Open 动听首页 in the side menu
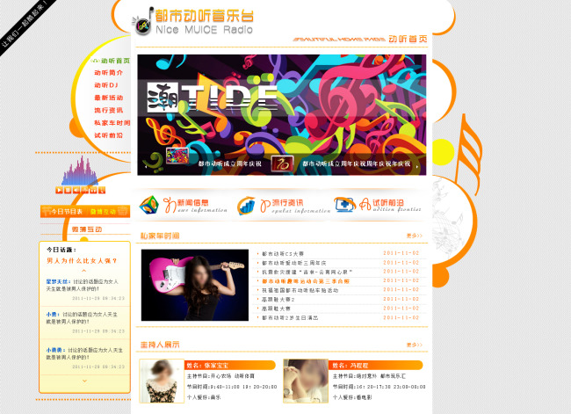Screen dimensions: 571x414 (x=115, y=61)
